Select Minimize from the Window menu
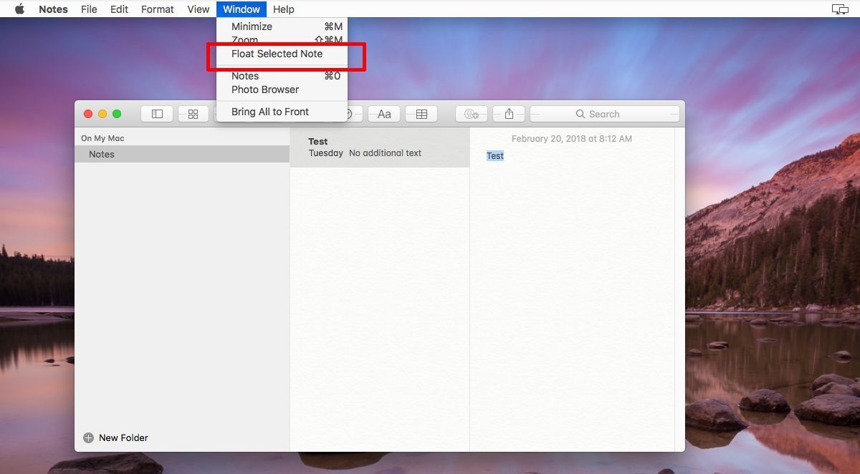Screen dimensions: 860x474 coord(252,26)
